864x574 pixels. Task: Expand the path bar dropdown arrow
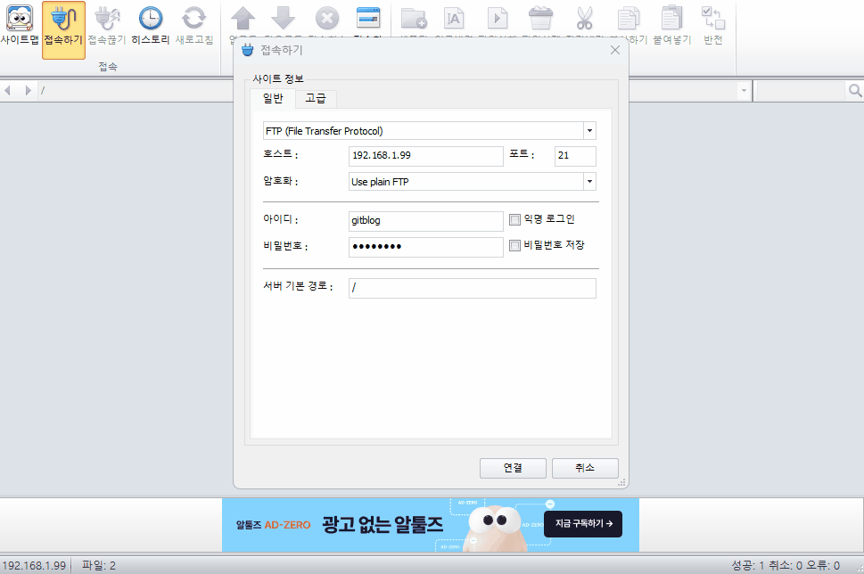click(744, 90)
